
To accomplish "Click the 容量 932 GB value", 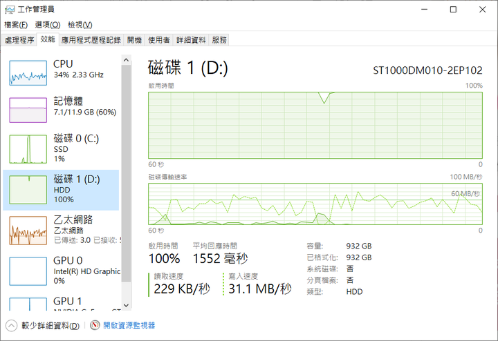I will click(359, 246).
